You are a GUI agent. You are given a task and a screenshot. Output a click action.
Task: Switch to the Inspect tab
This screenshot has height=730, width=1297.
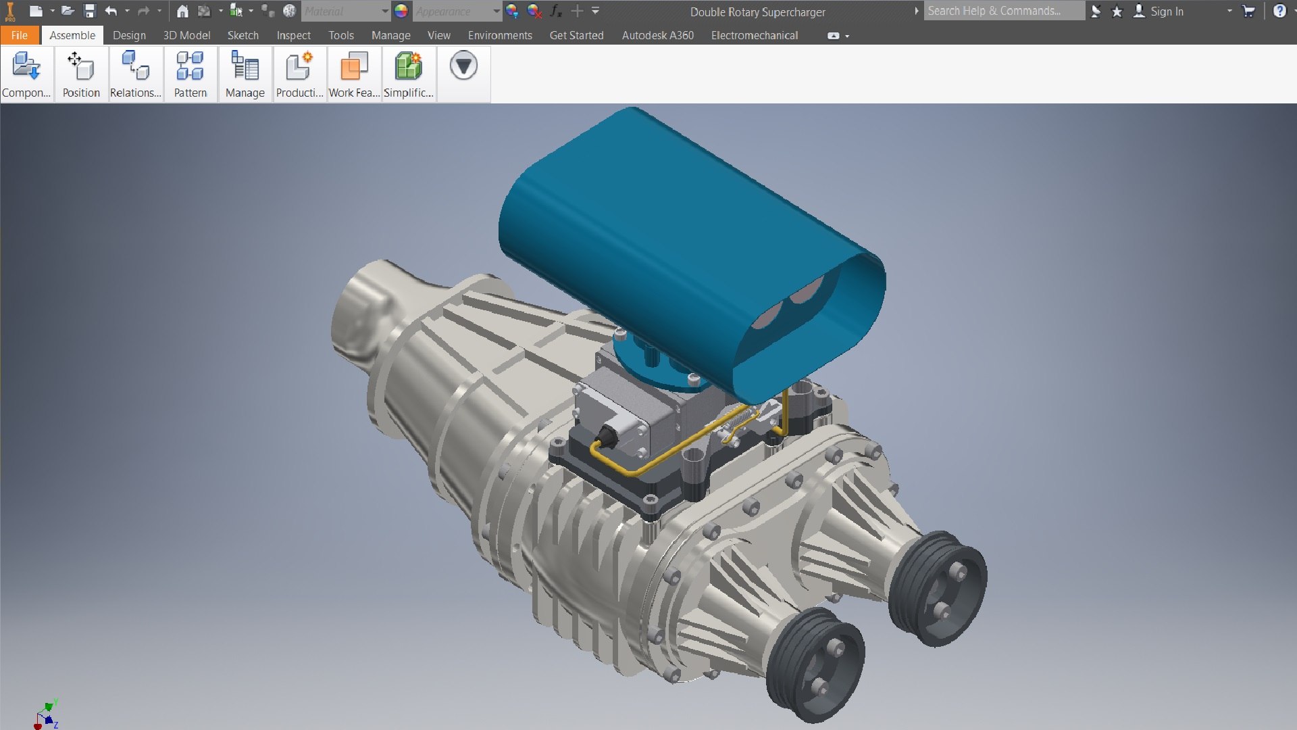[293, 35]
